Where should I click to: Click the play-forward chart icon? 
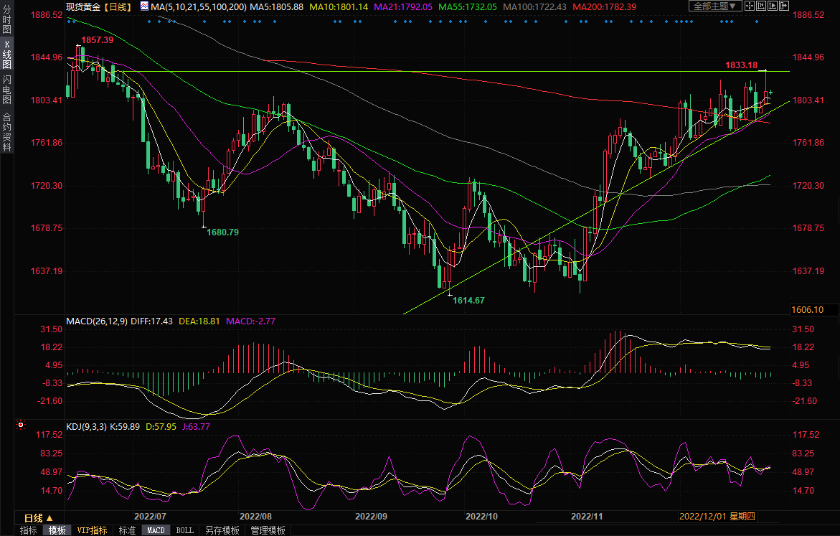coord(772,6)
